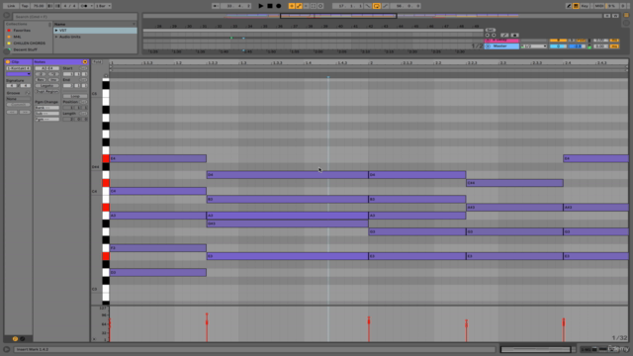This screenshot has height=356, width=633.
Task: Expand the VST folder
Action: (56, 31)
